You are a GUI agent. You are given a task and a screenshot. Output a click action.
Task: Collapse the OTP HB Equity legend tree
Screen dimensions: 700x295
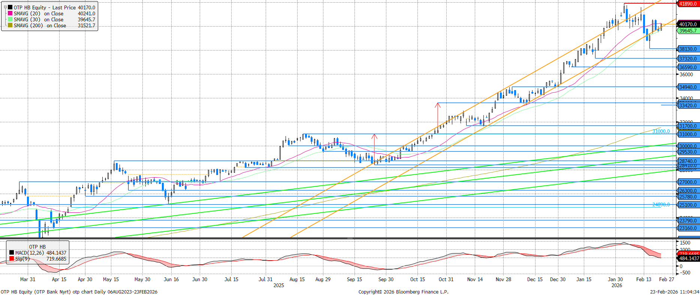point(5,7)
